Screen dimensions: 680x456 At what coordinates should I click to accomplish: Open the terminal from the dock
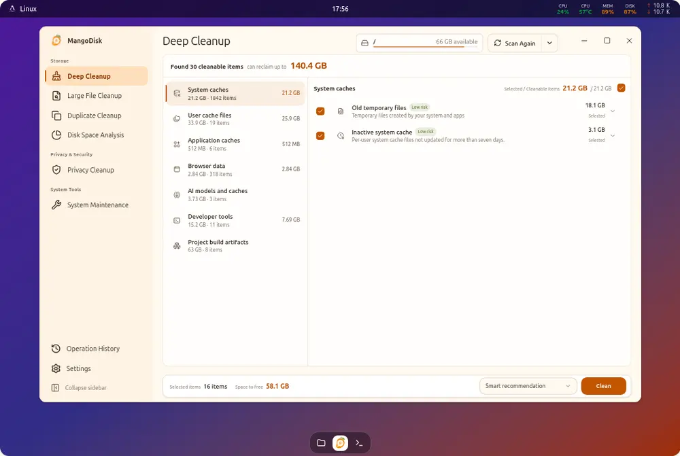[359, 443]
